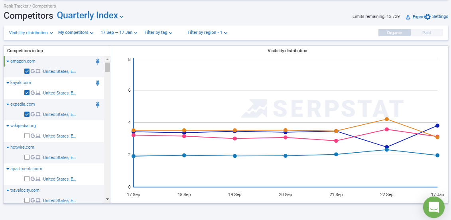451x220 pixels.
Task: Collapse the travelocity.com row arrow
Action: [8, 191]
